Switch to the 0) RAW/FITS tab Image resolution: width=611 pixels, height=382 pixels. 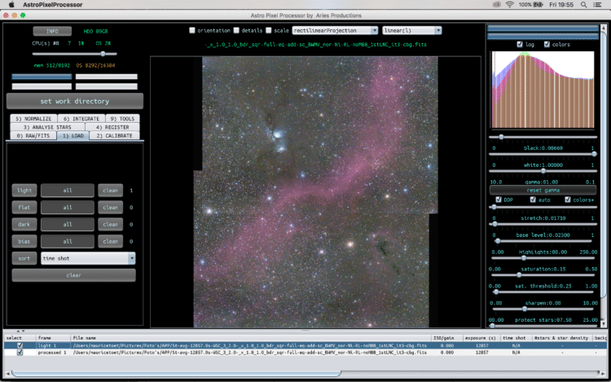click(33, 135)
